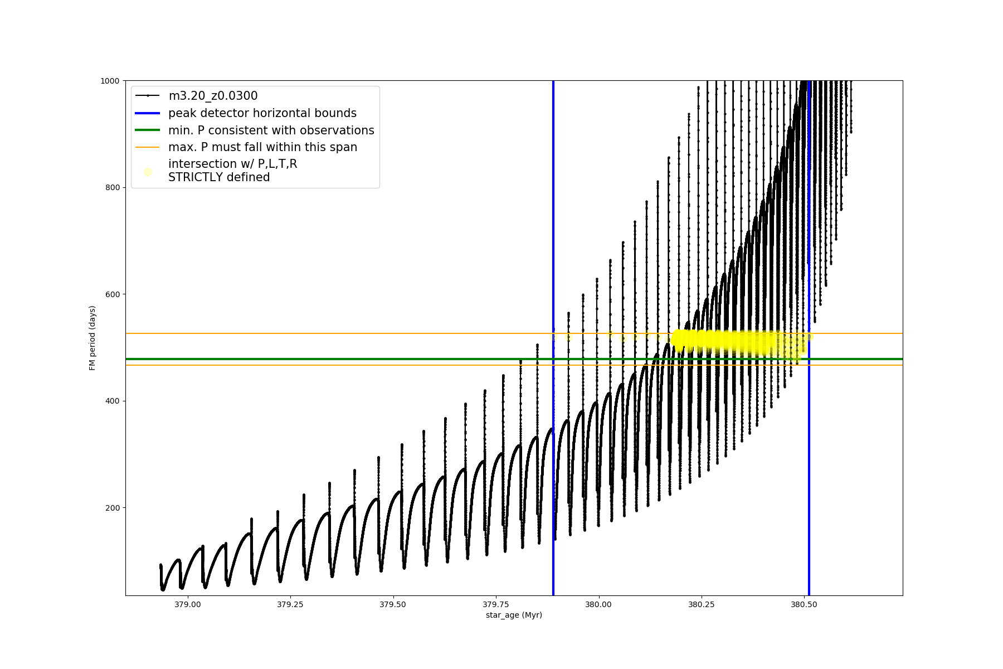Select 'peak detector horizontal bounds' legend text

point(262,113)
